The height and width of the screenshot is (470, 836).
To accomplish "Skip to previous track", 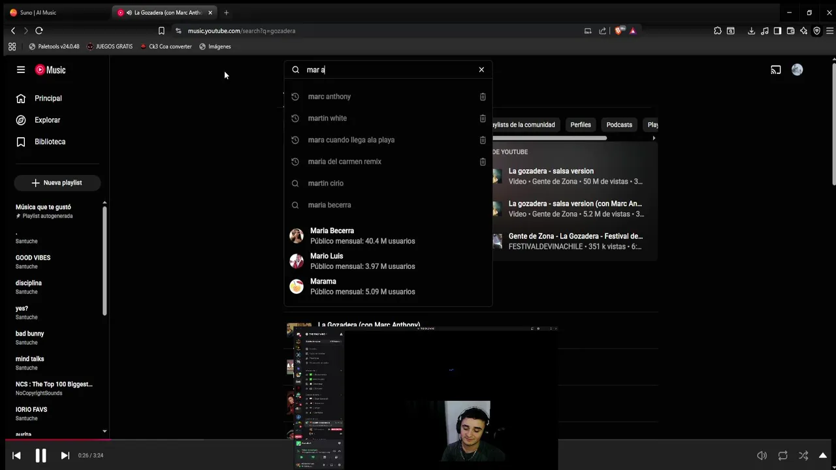I will coord(16,456).
